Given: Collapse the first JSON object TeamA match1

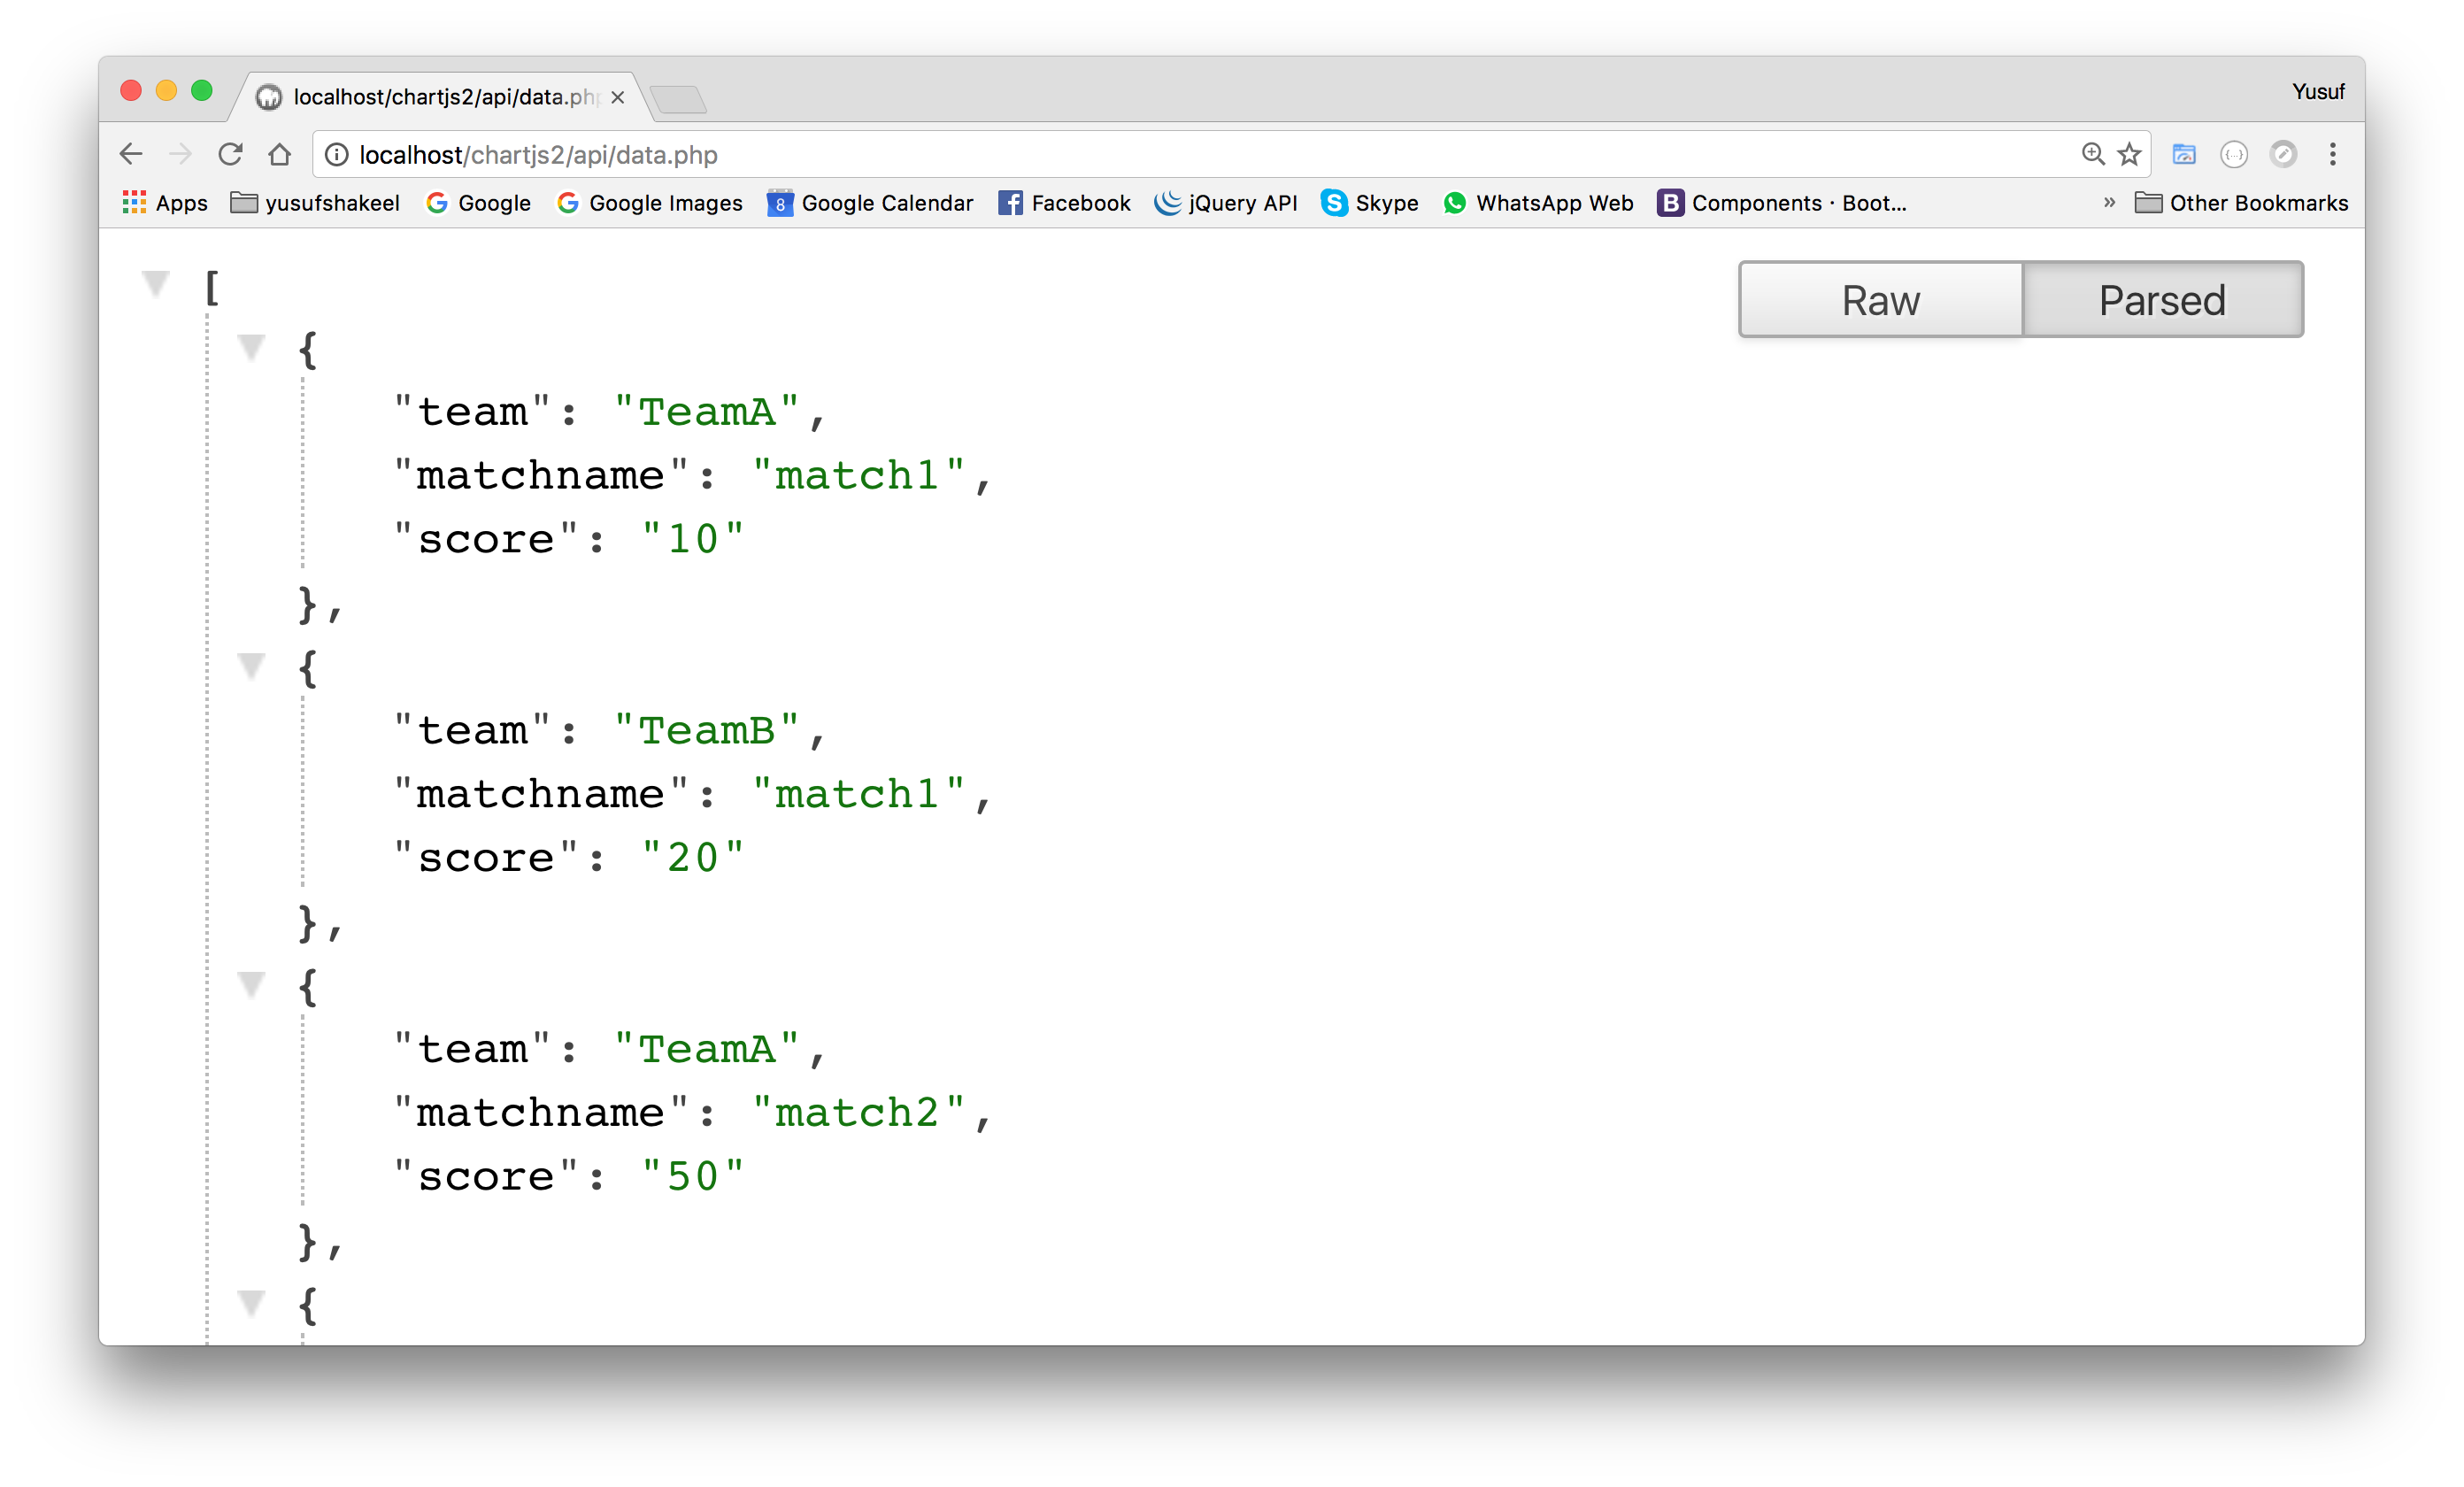Looking at the screenshot, I should pyautogui.click(x=251, y=347).
